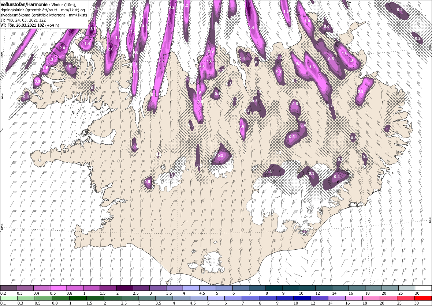This screenshot has height=306, width=432.
Task: Click the 'VT: Fös. 26.03.2021 18Z' valid time
Action: 22,25
